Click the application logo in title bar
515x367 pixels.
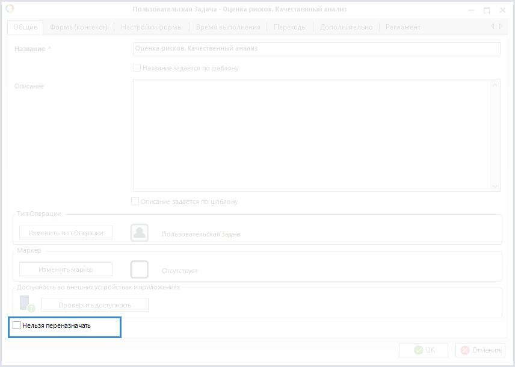point(10,9)
